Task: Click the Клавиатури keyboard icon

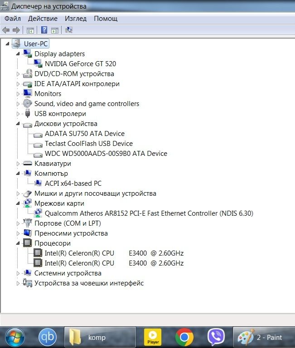Action: click(28, 163)
